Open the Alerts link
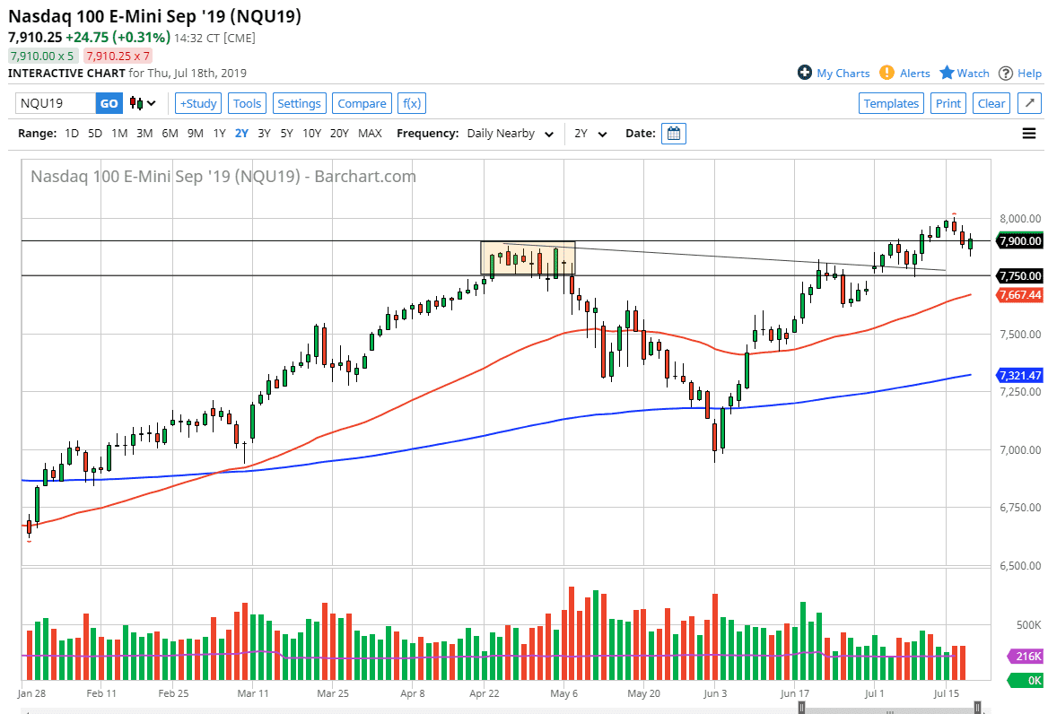Screen dimensions: 1048x714 click(x=915, y=74)
